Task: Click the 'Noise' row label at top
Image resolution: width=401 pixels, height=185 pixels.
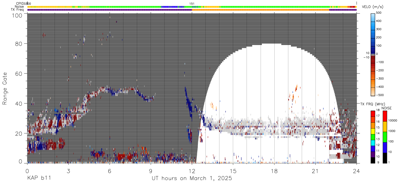Action: 19,7
